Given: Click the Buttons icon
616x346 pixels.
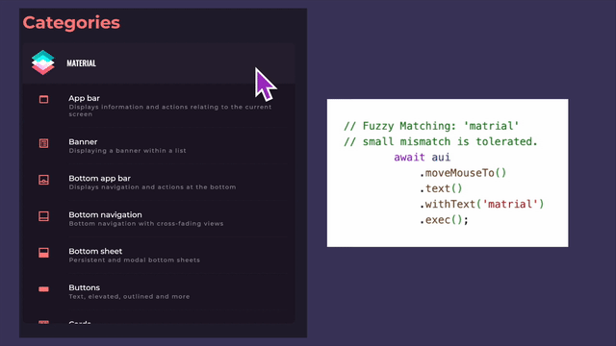Looking at the screenshot, I should pyautogui.click(x=43, y=289).
